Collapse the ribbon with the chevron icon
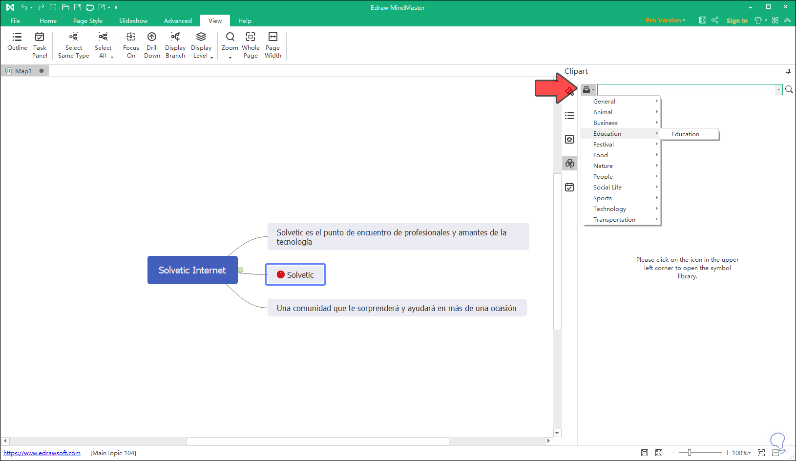Screen dimensions: 796x461 (787, 21)
